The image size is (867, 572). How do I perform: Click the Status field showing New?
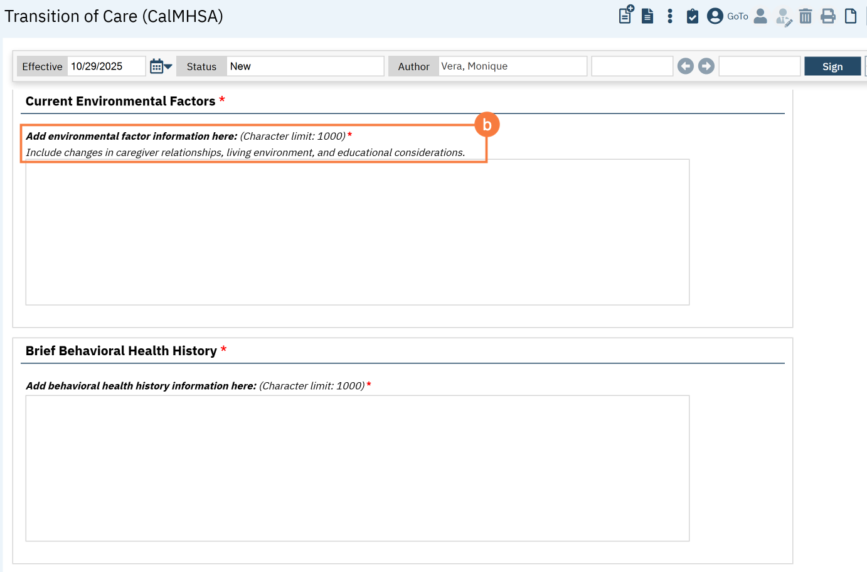(x=305, y=66)
